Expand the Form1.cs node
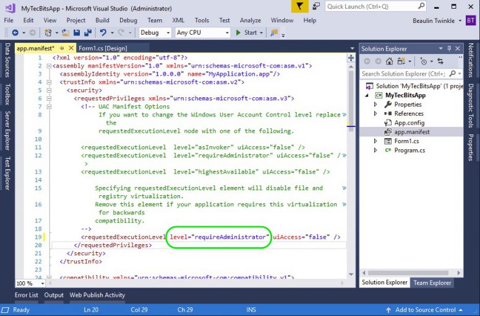Screen dimensions: 480x316 click(x=375, y=141)
